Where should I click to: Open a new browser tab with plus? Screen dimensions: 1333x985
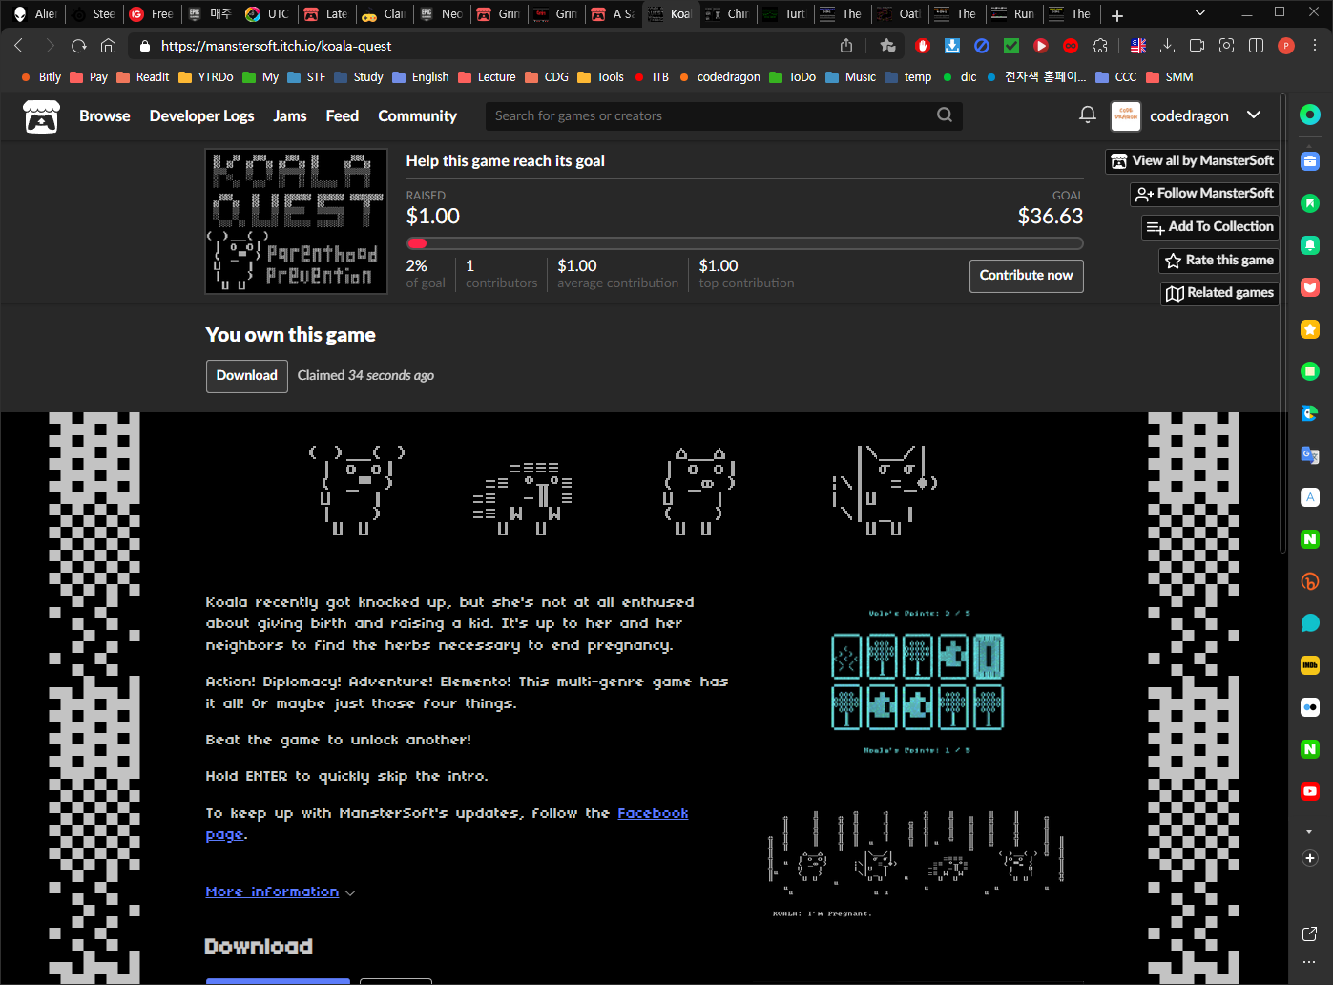(x=1116, y=14)
